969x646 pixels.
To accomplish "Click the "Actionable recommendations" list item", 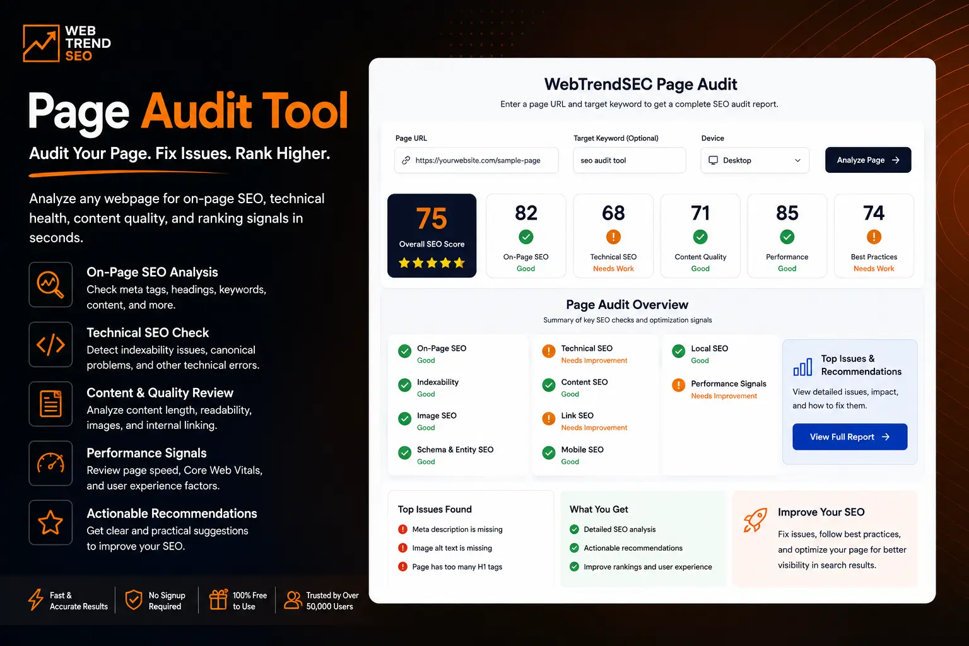I will pyautogui.click(x=633, y=548).
